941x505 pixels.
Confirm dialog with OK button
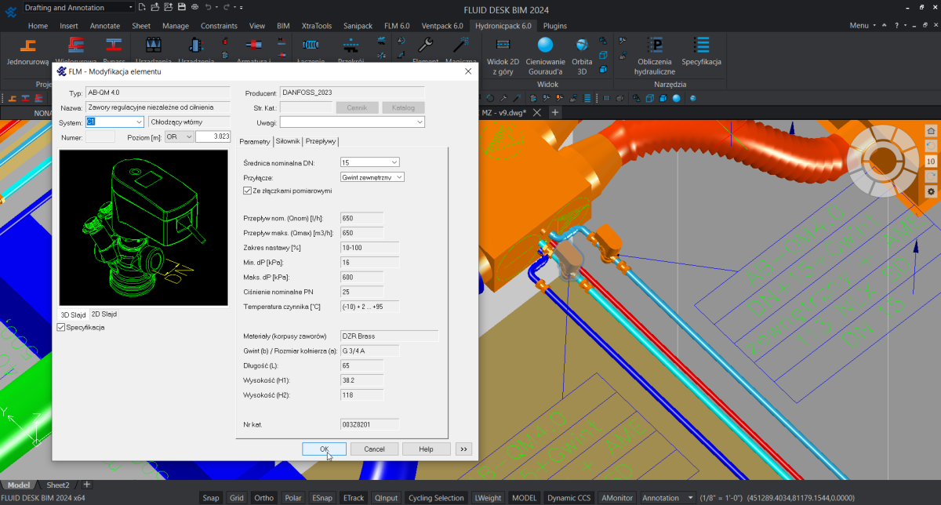(324, 449)
